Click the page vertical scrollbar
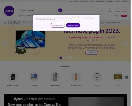Viewport: 132px width, 106px height. (x=131, y=53)
